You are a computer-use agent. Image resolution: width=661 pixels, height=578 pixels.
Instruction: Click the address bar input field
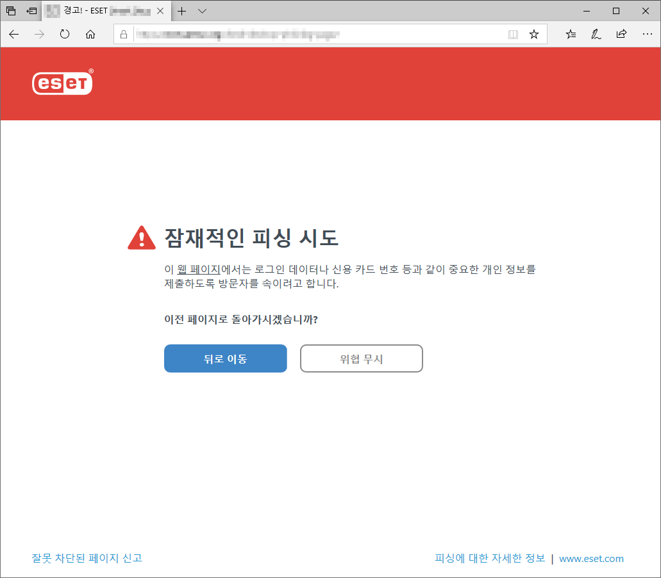tap(289, 35)
